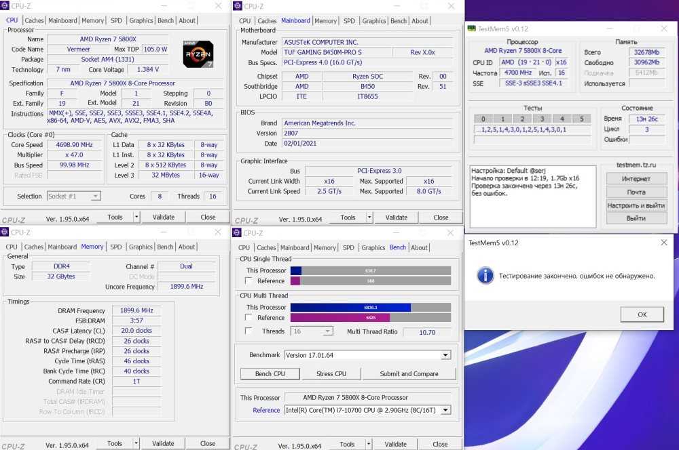
Task: Click Close in the Memory tab window
Action: coord(207,443)
